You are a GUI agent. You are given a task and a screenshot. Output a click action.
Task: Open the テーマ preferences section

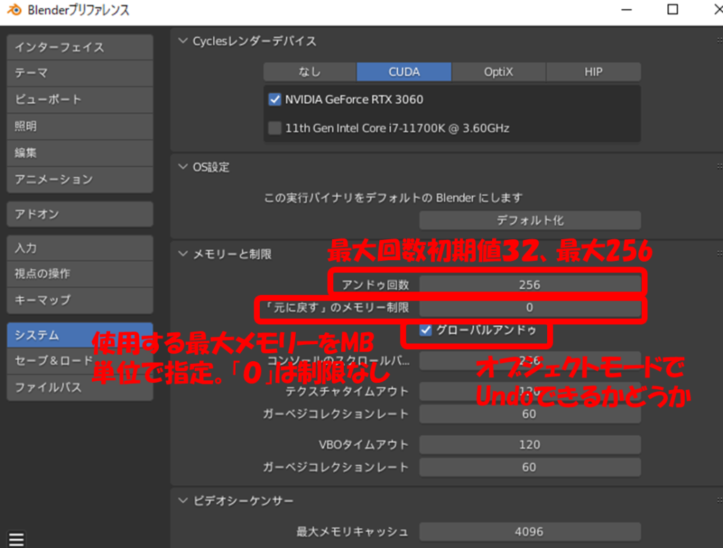(80, 73)
